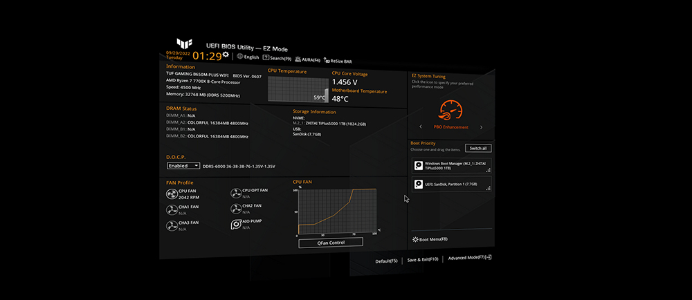
Task: Open the ReSize BAR option
Action: [x=338, y=62]
